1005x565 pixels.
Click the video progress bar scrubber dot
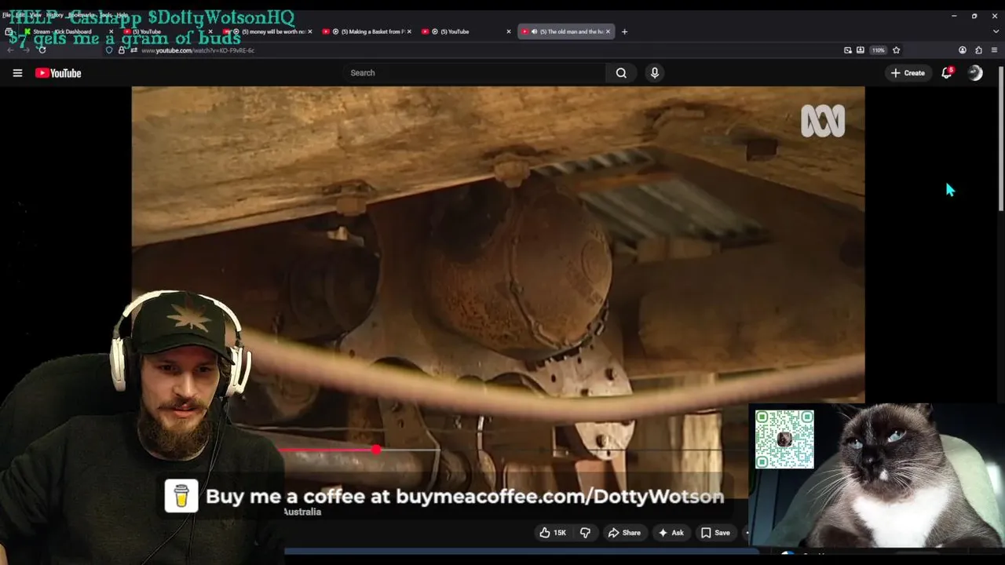[376, 450]
